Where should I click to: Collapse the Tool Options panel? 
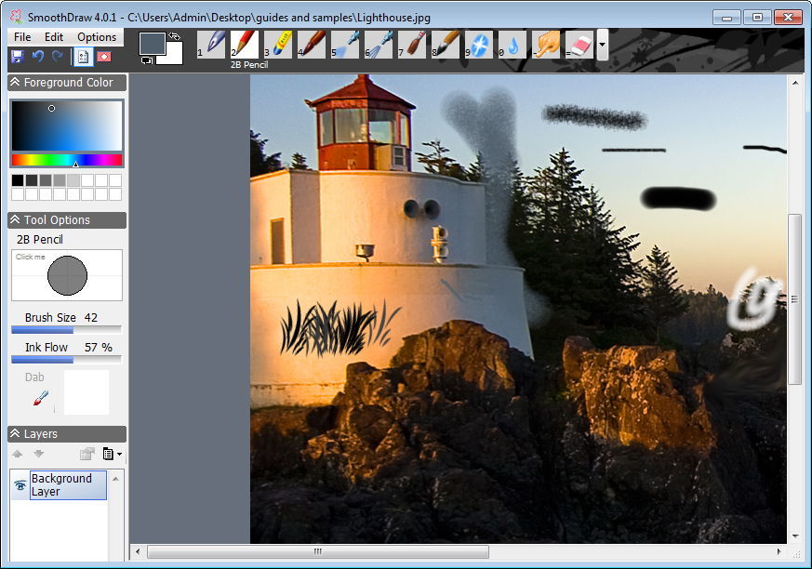pyautogui.click(x=16, y=220)
